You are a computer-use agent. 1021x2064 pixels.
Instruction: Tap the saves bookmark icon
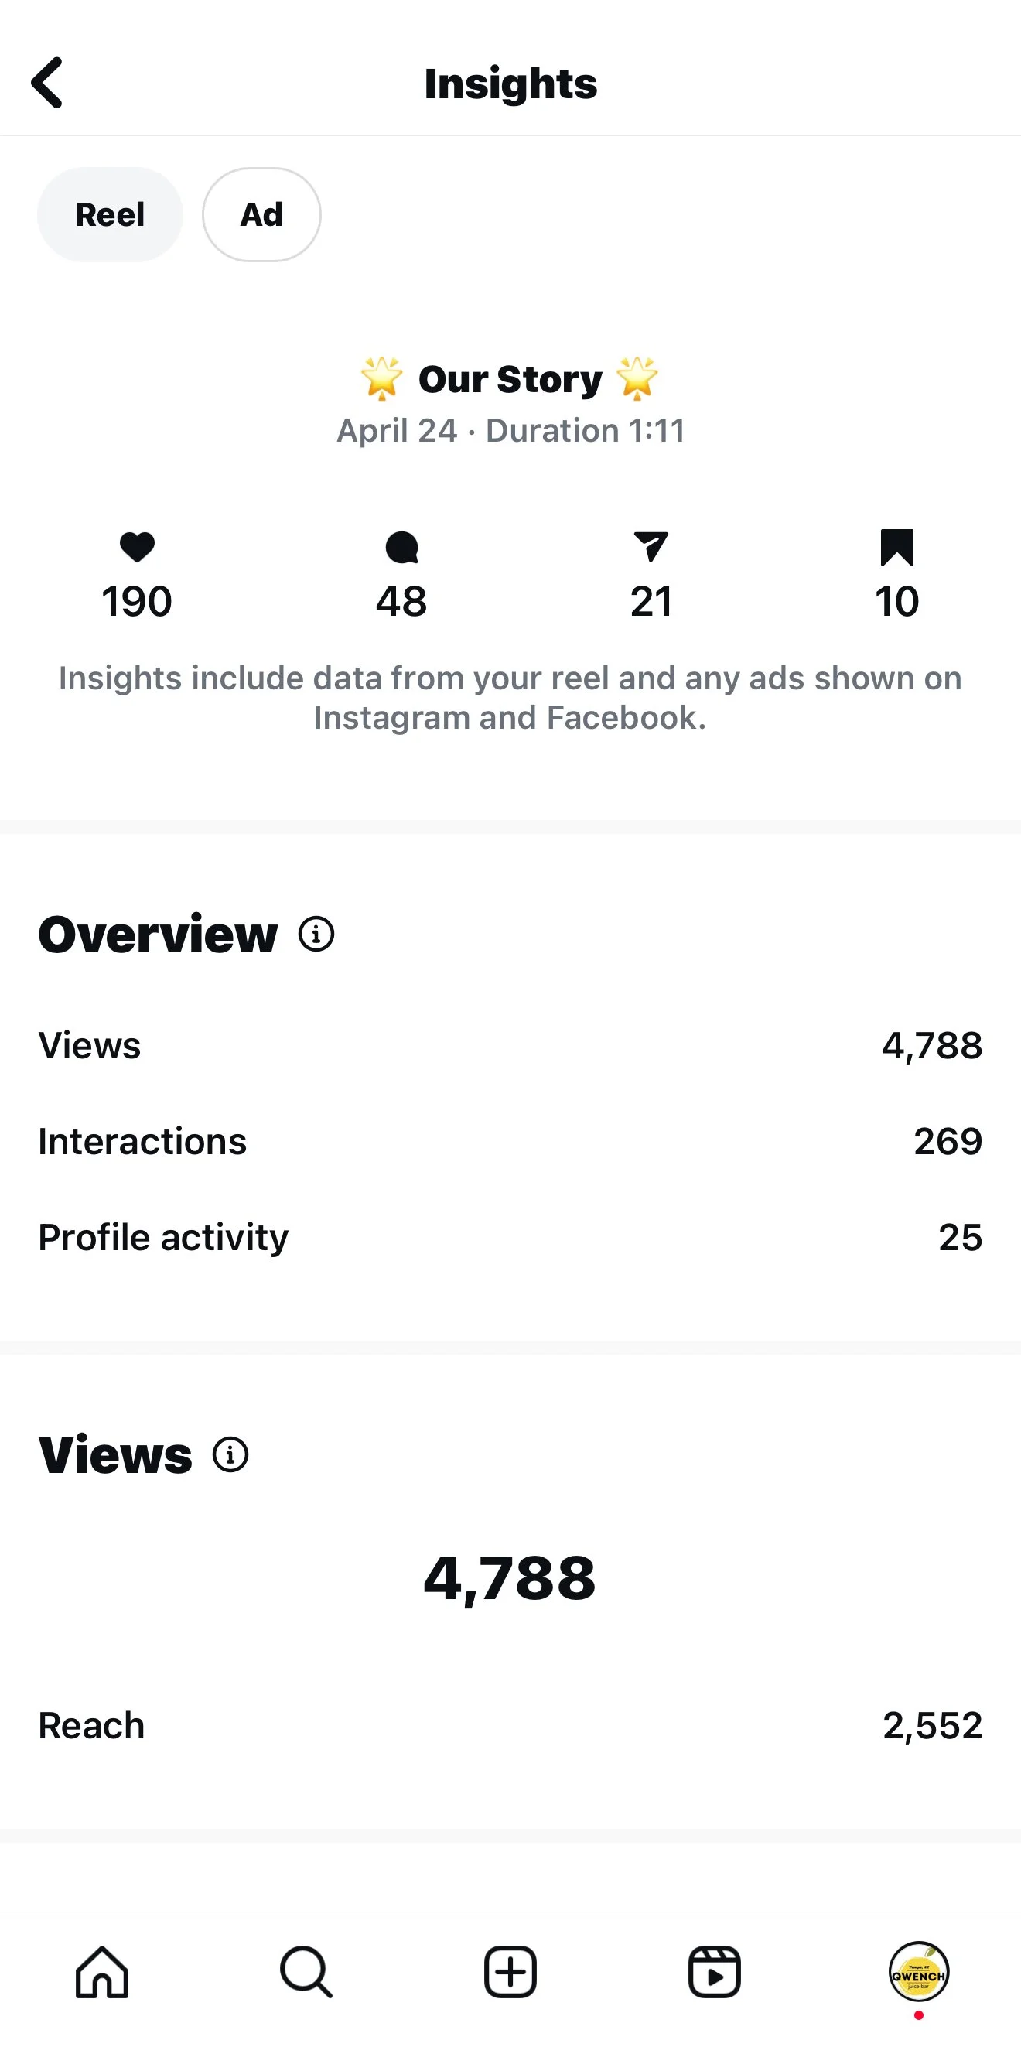point(896,547)
